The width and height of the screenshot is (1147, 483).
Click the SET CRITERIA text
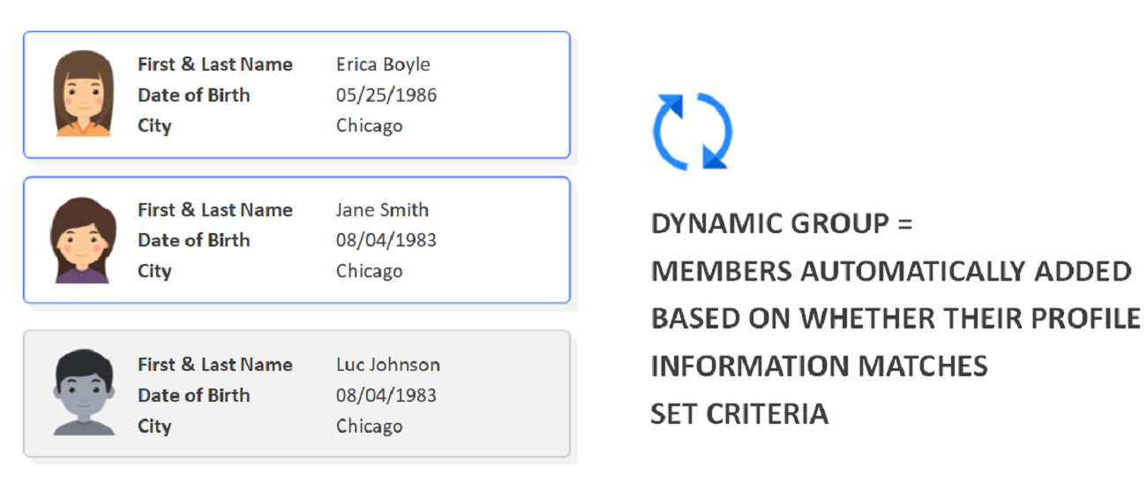coord(739,413)
